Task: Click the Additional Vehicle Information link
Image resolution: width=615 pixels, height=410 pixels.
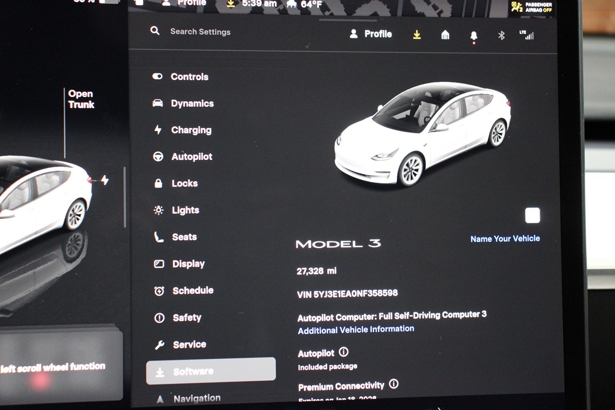Action: [x=356, y=330]
